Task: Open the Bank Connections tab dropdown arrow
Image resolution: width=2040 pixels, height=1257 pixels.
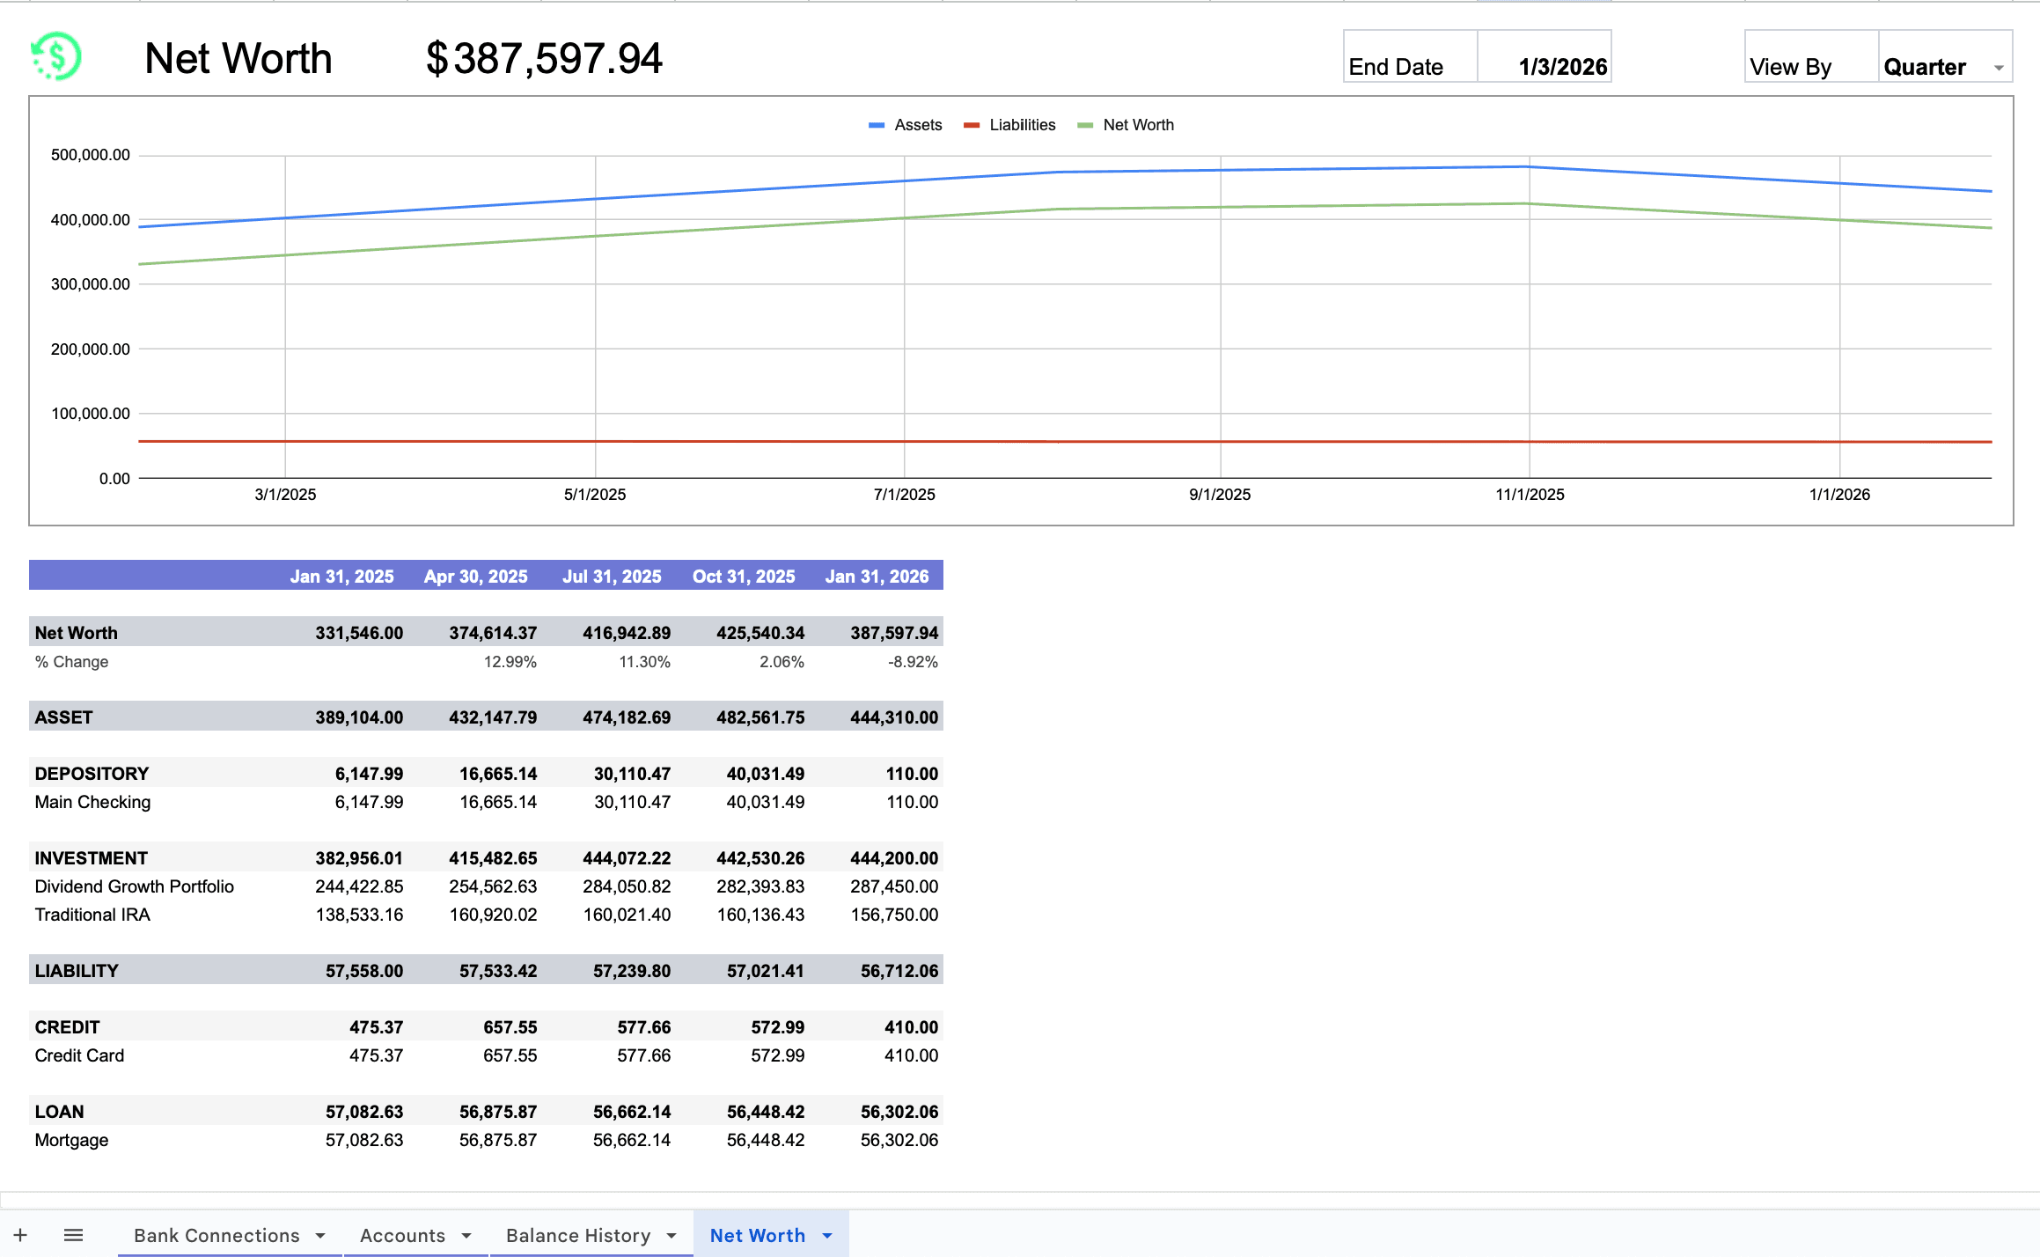Action: tap(322, 1235)
